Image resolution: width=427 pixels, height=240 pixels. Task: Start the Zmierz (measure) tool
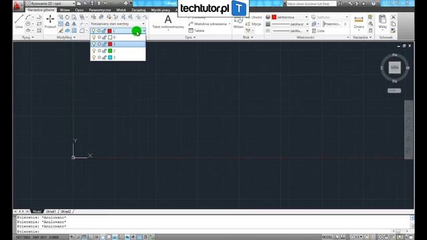(359, 22)
